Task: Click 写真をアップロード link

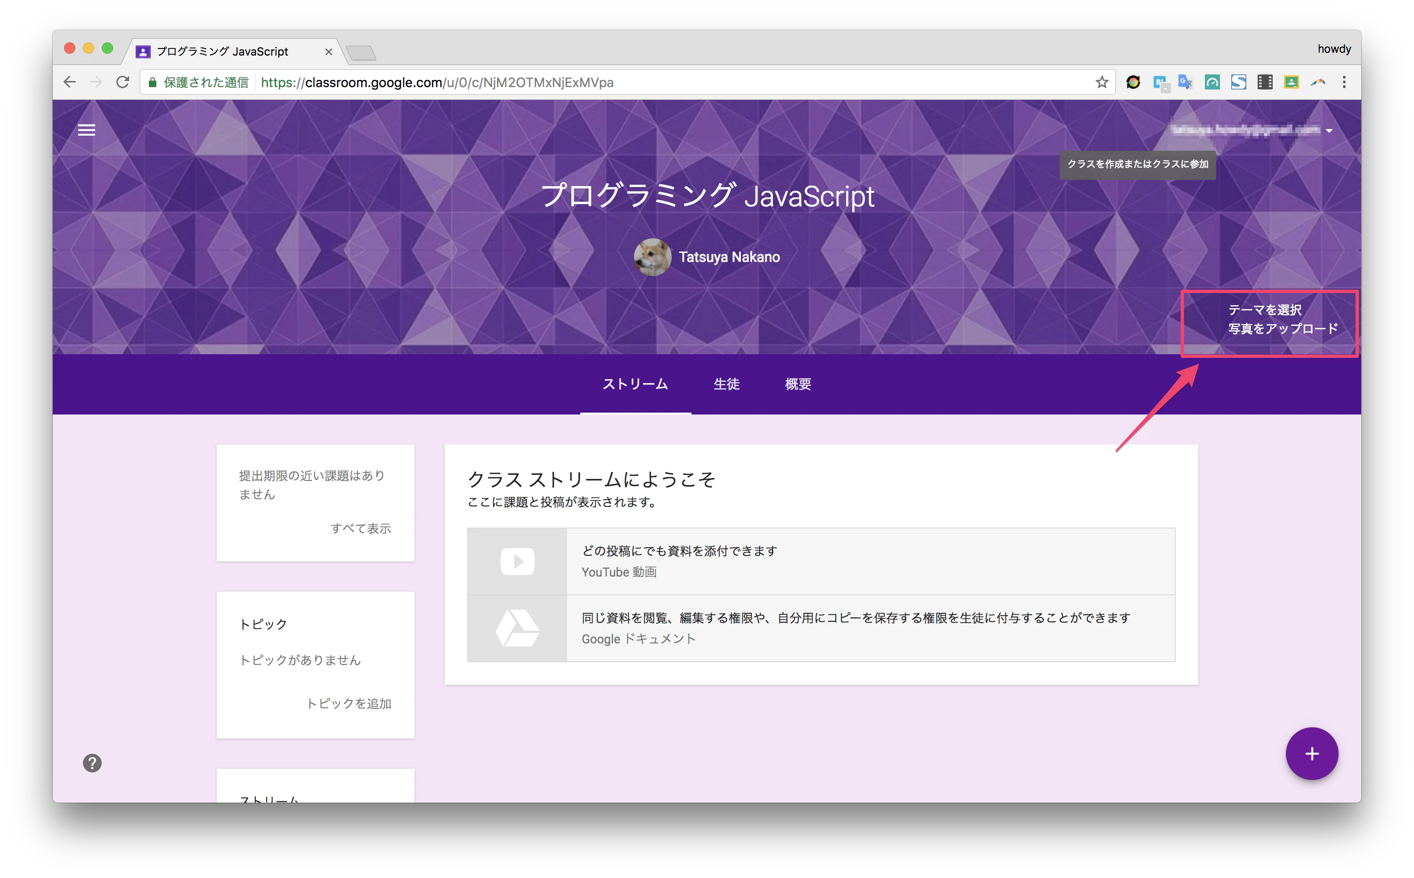Action: click(1283, 329)
